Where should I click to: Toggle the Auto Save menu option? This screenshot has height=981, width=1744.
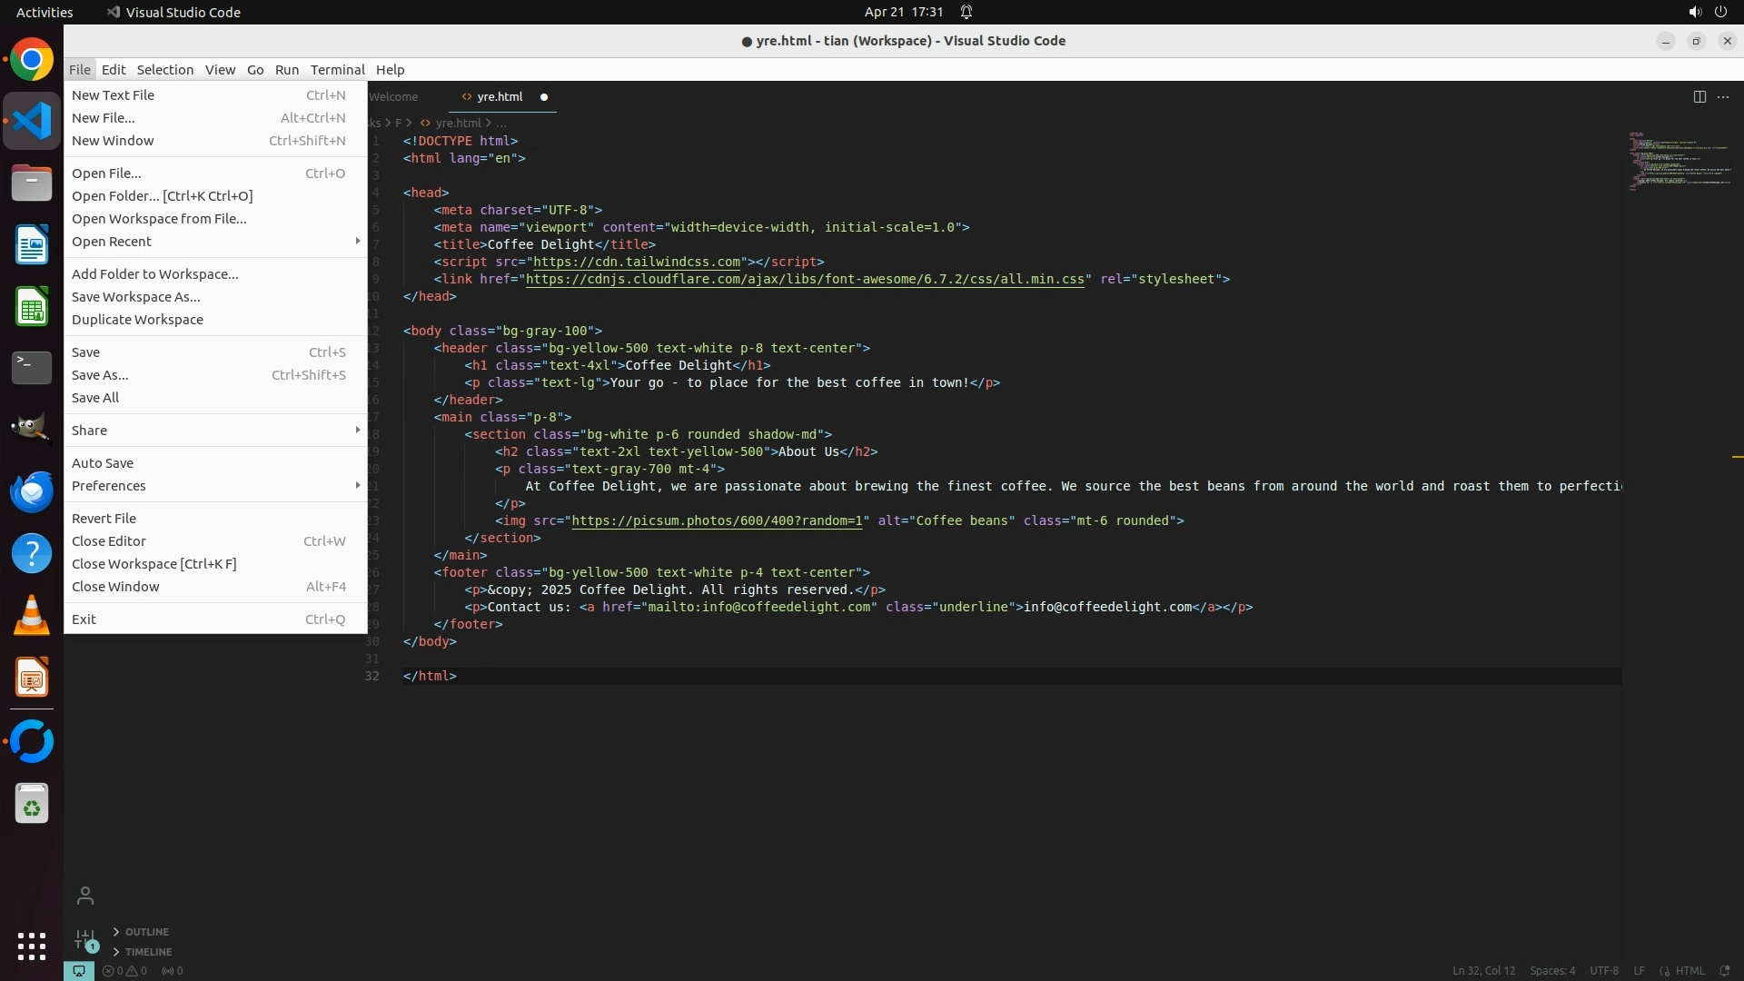point(103,463)
